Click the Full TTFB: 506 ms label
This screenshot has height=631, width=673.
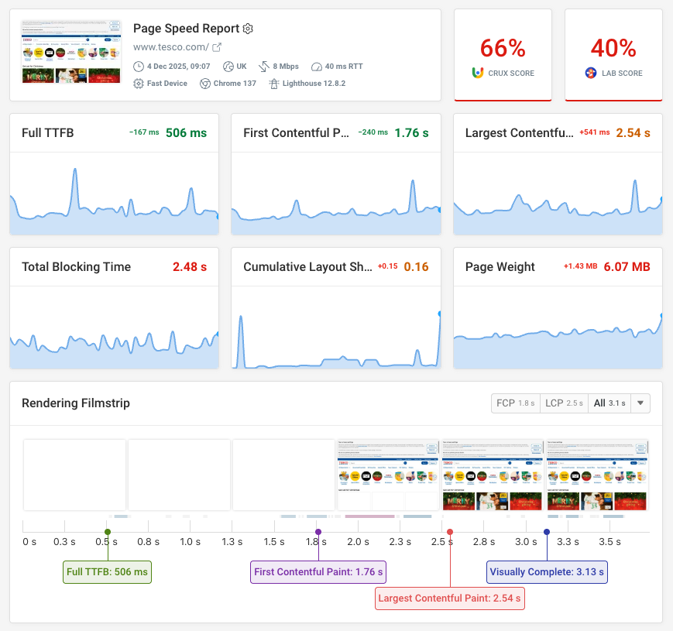[107, 571]
